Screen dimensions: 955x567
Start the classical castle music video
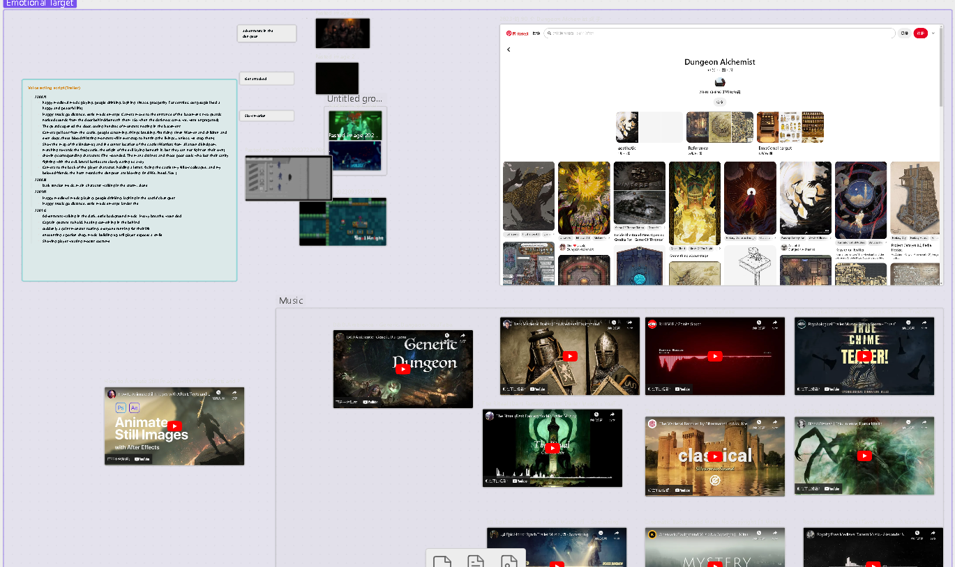click(714, 456)
